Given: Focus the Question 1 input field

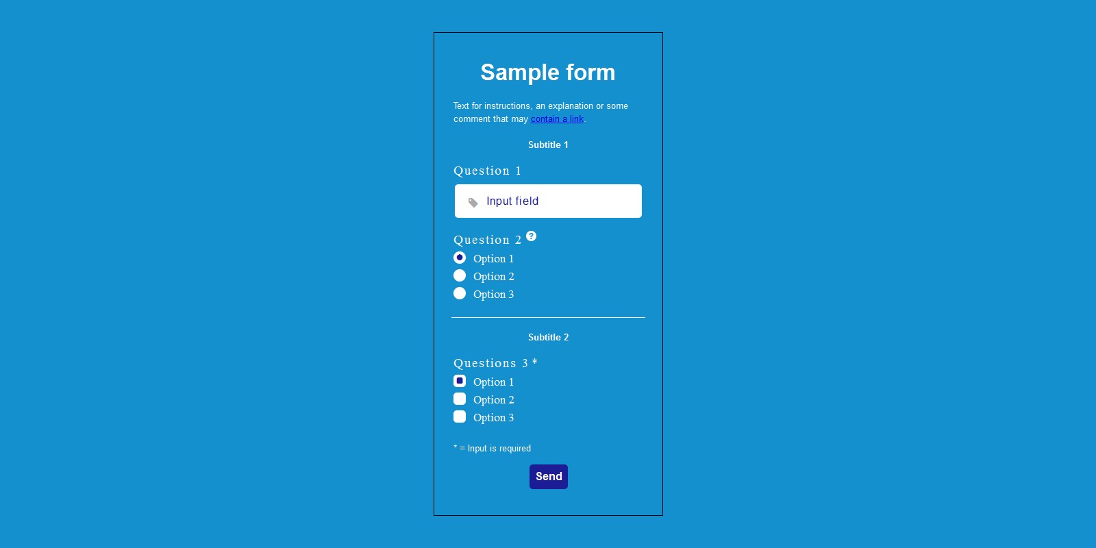Looking at the screenshot, I should click(548, 201).
